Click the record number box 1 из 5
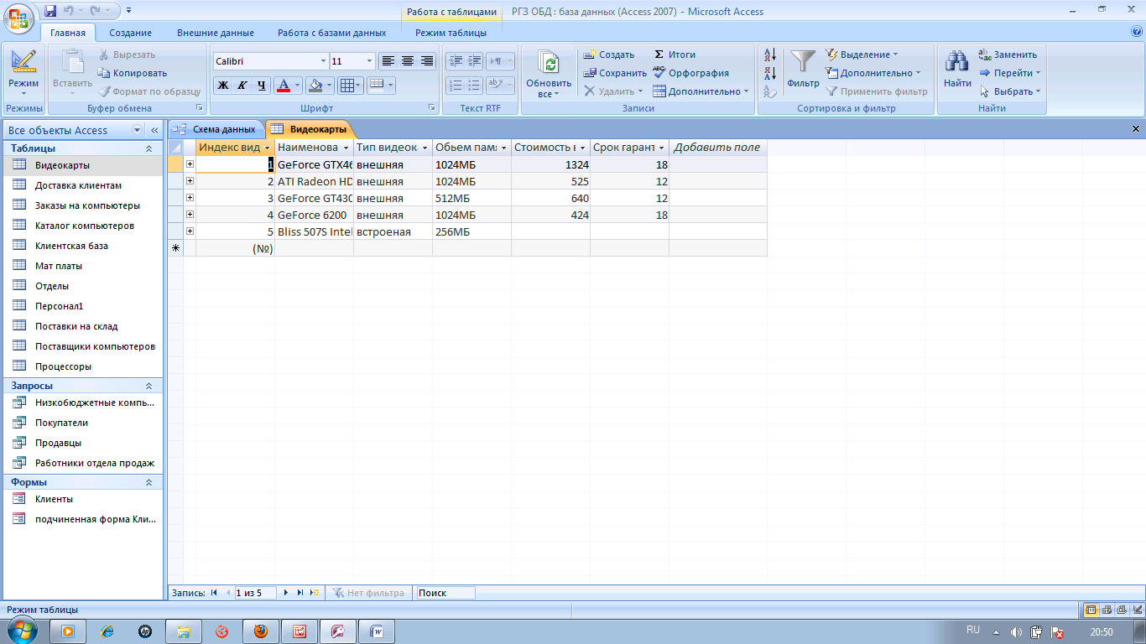 pyautogui.click(x=256, y=593)
